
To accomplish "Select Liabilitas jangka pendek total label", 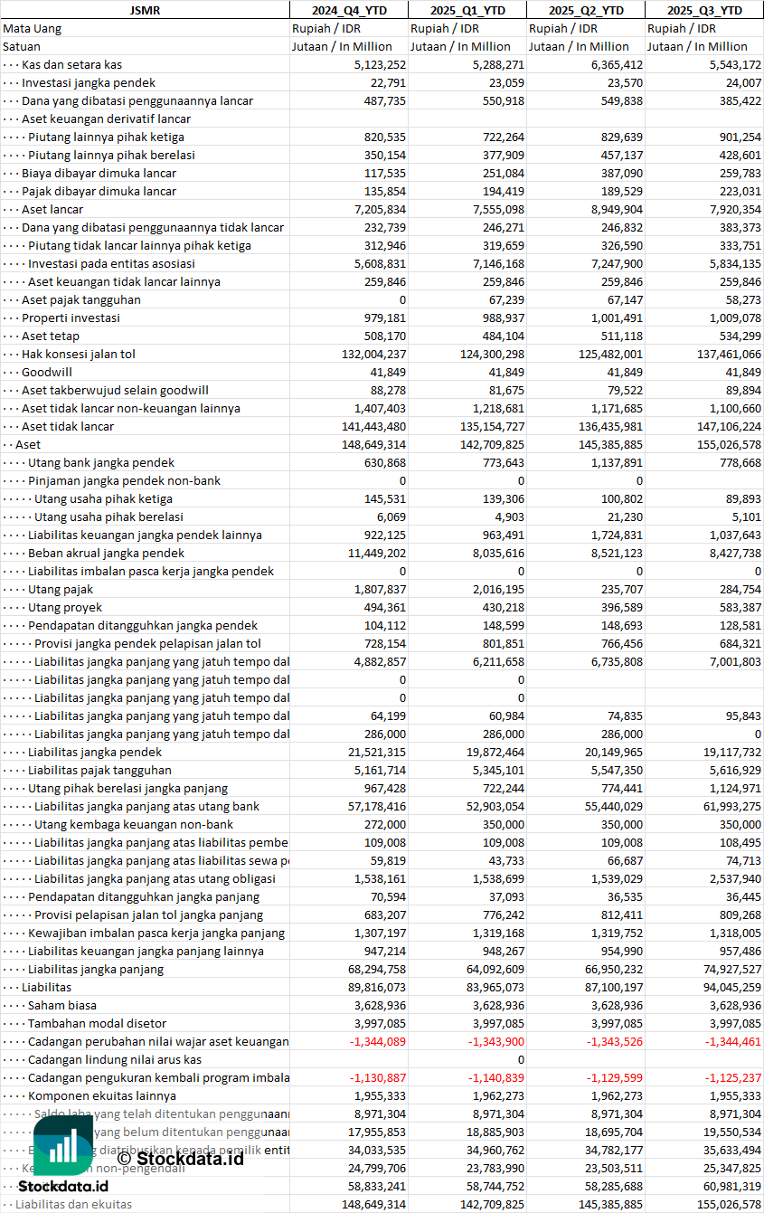I will pos(95,752).
